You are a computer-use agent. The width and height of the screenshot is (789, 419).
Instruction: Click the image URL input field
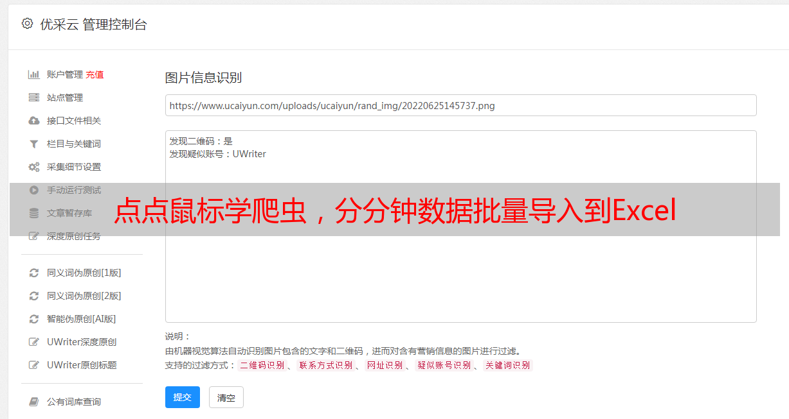[x=460, y=105]
